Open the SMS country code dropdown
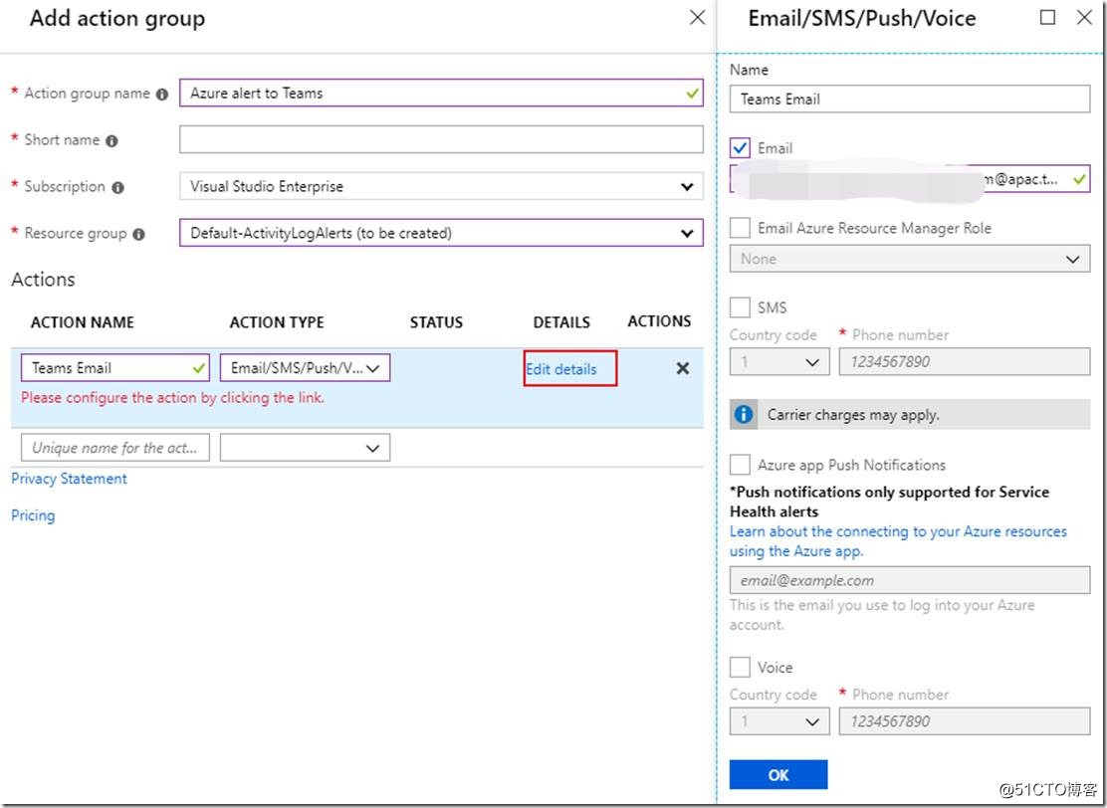1107x808 pixels. (779, 362)
